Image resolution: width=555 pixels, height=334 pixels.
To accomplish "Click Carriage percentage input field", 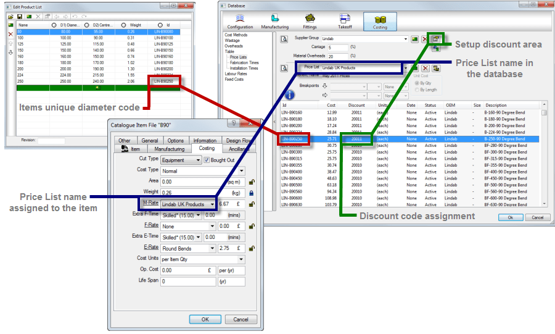I will pos(338,48).
